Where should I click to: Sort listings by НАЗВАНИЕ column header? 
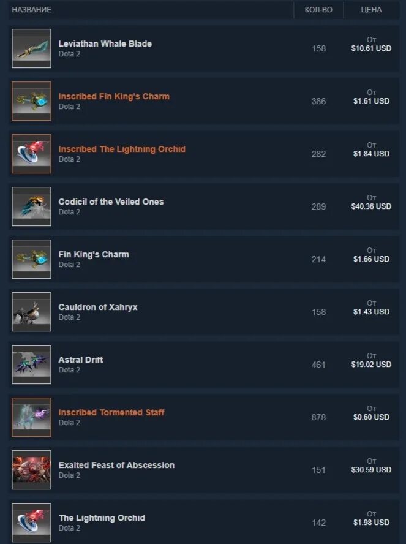(32, 10)
